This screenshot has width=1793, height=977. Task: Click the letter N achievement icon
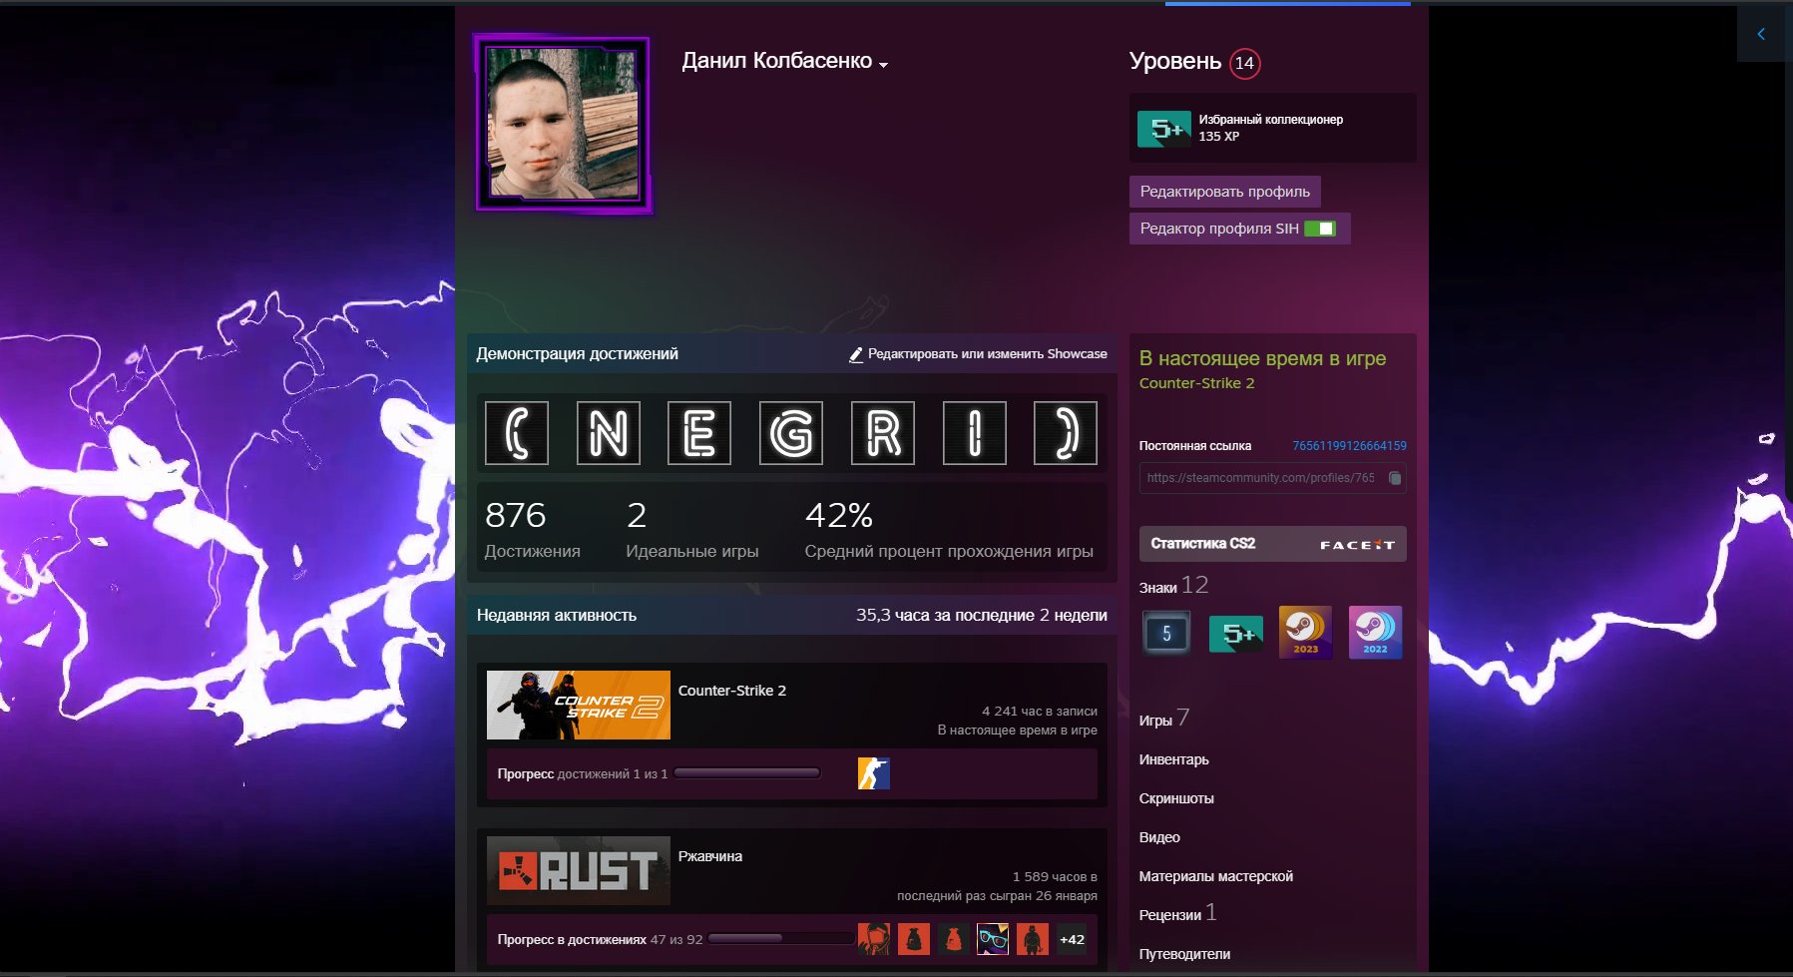[608, 433]
